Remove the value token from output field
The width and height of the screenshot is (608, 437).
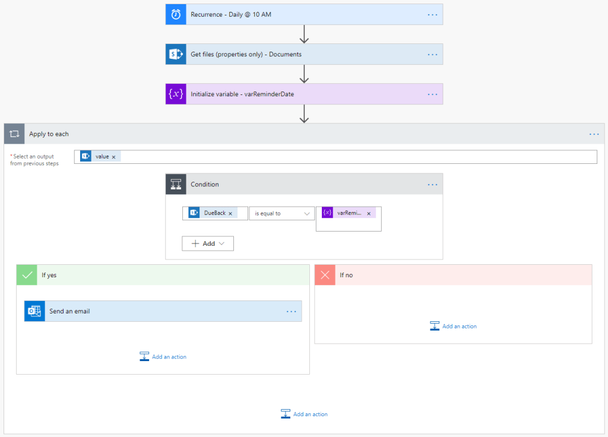(113, 157)
